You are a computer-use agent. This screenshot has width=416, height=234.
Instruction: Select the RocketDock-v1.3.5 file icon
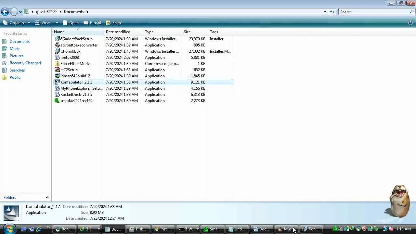click(57, 95)
